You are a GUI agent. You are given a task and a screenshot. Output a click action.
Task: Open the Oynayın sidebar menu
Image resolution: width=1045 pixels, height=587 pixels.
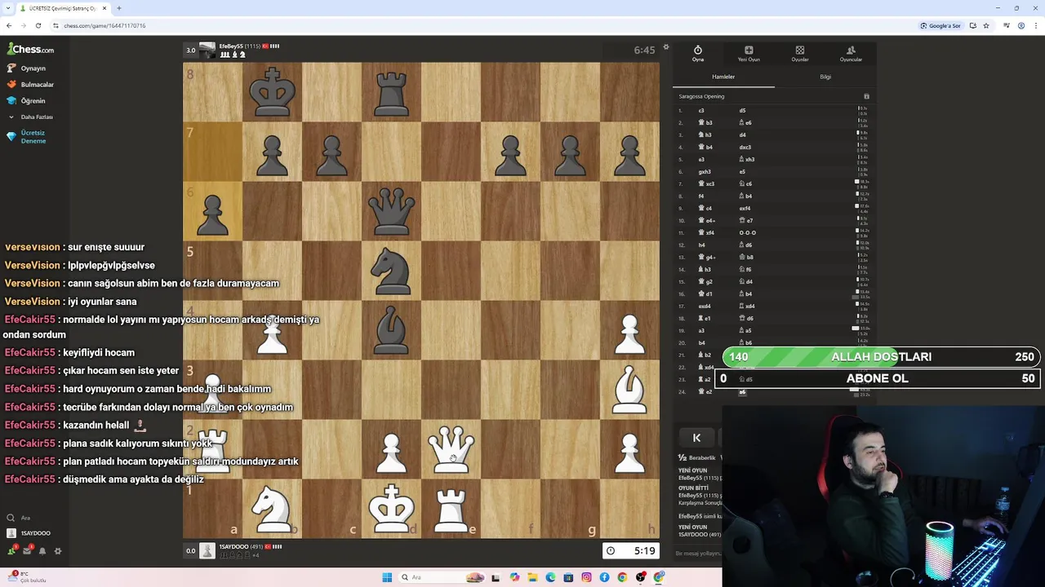tap(27, 68)
